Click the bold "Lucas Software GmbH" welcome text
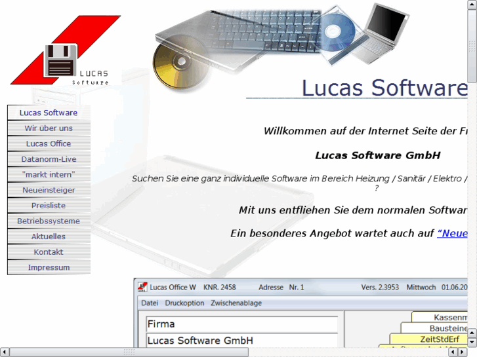Screen dimensions: 477x357 coord(377,155)
